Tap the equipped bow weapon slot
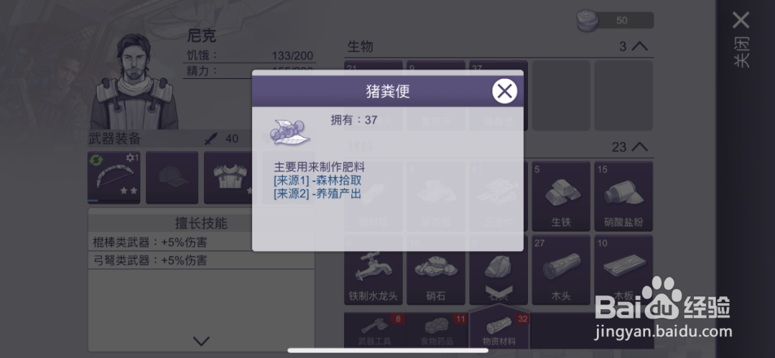 pos(113,178)
